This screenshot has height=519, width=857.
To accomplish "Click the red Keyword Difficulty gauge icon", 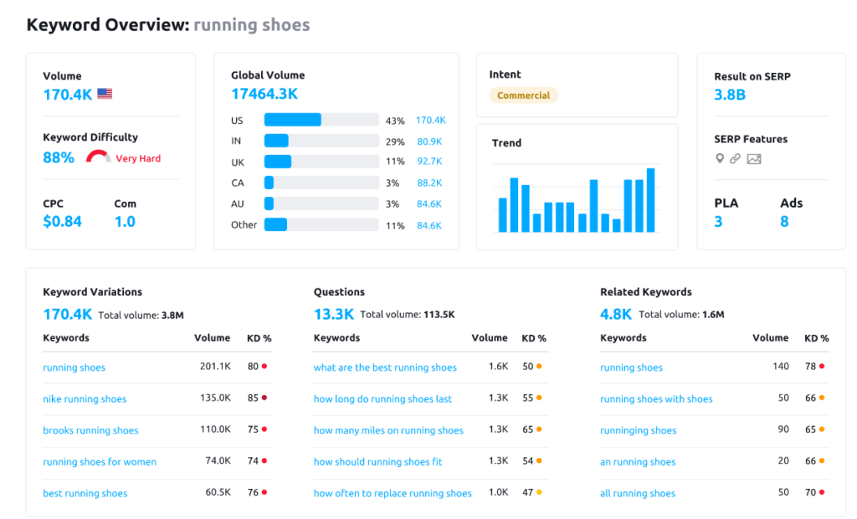I will (x=99, y=157).
